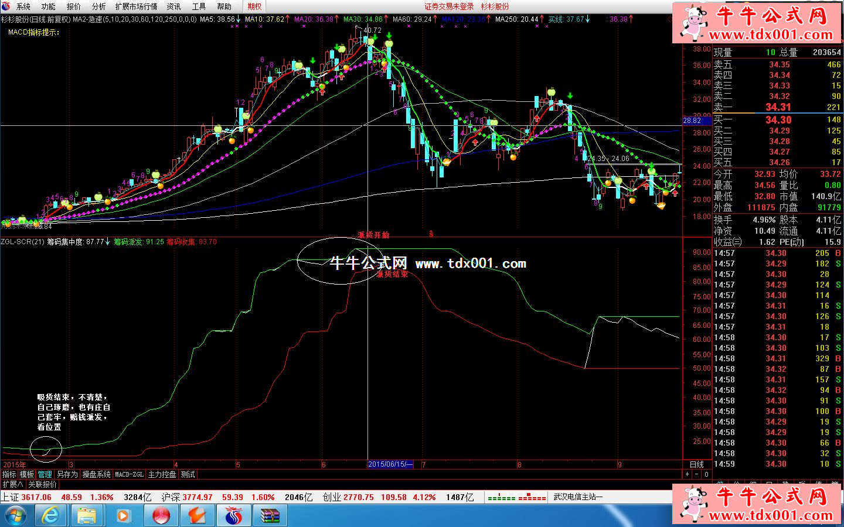Click the 卖五 price 34.35 row
The width and height of the screenshot is (844, 527).
pyautogui.click(x=777, y=64)
